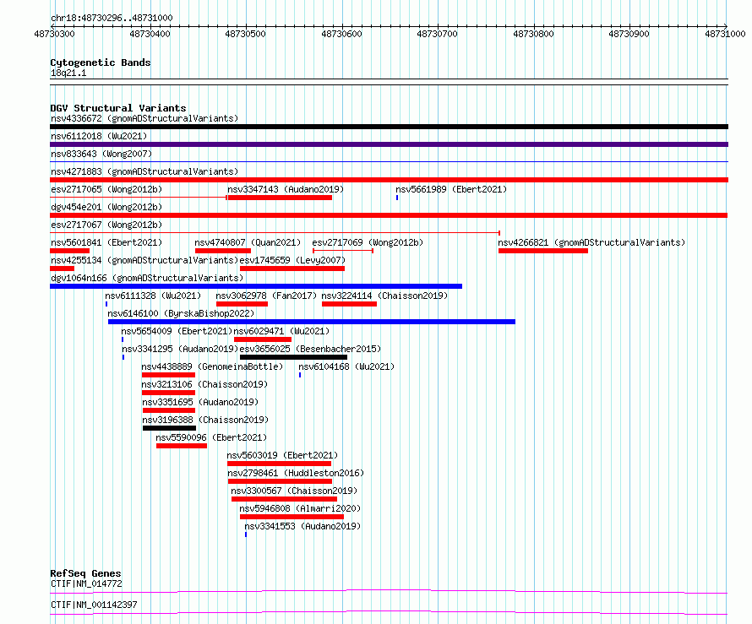Click nsv4271883 gnomADStructuralVariants label

coord(144,171)
